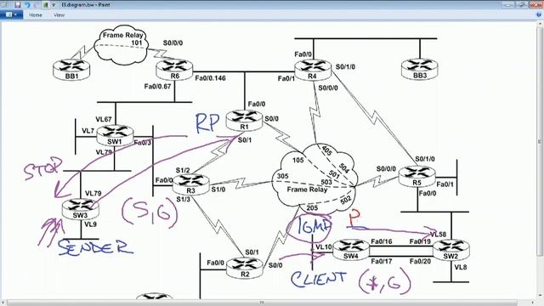Click the horizontal scrollbar thumb
This screenshot has width=544, height=306.
(x=262, y=303)
